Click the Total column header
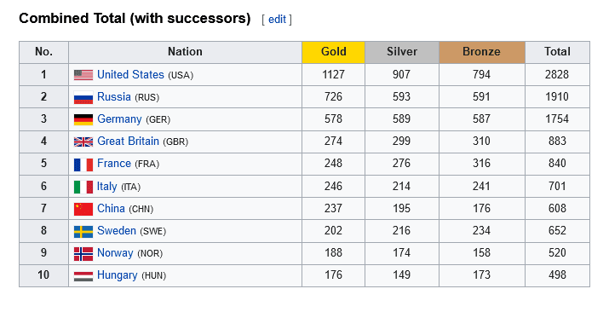 click(x=557, y=52)
